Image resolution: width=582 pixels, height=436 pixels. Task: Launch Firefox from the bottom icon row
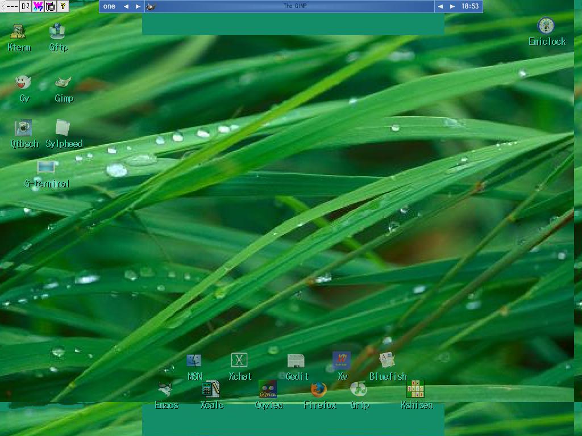(x=319, y=390)
